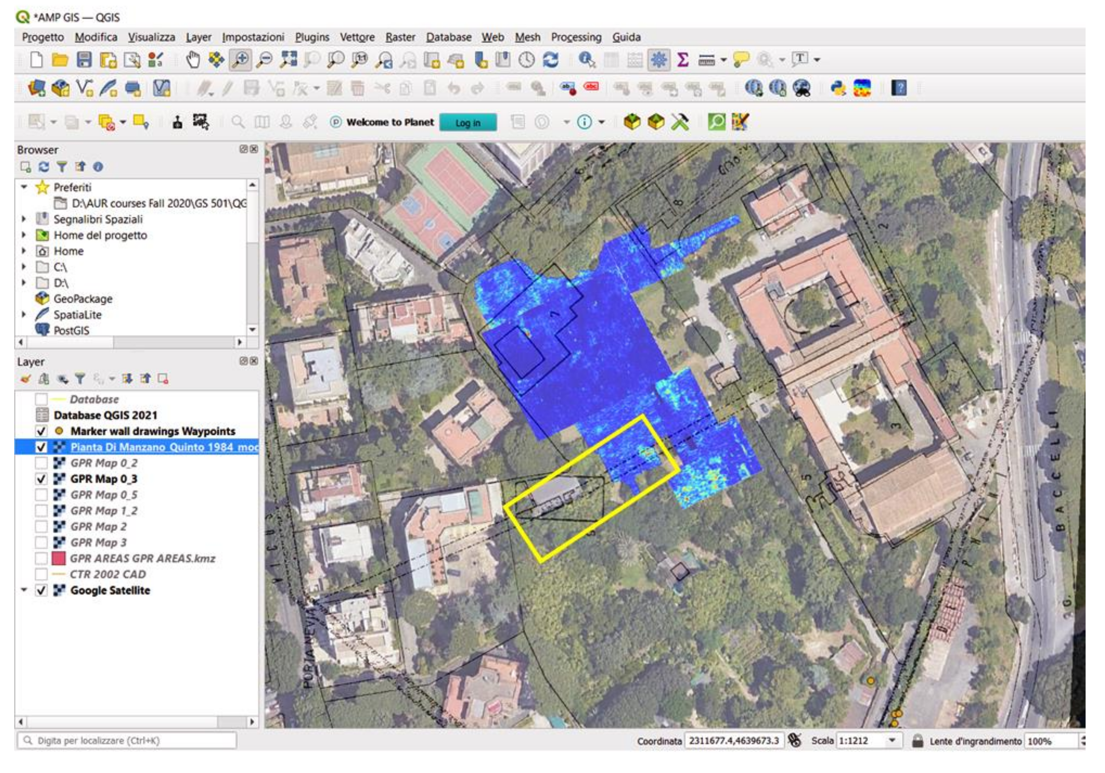Click filter icon in Layer panel

click(80, 379)
